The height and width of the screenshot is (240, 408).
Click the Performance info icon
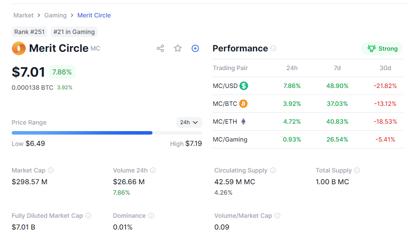[x=273, y=48]
